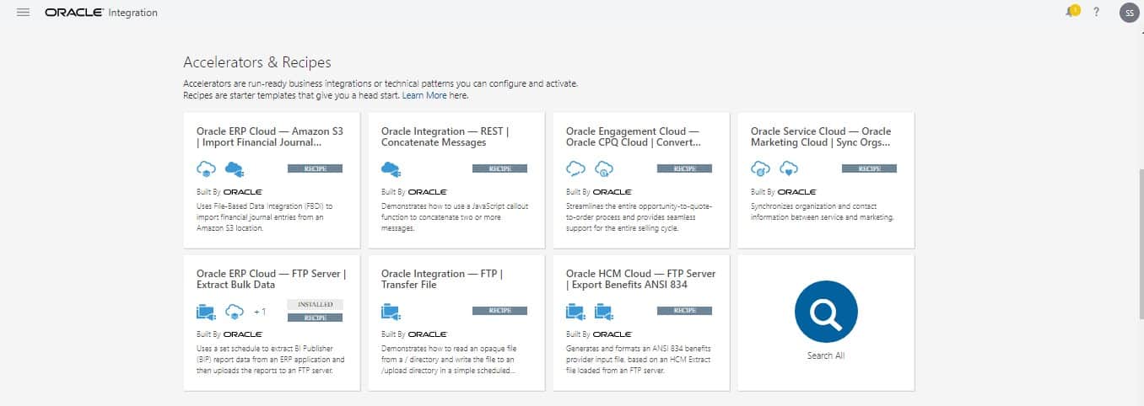Click the Oracle Integration logo in header

point(100,13)
